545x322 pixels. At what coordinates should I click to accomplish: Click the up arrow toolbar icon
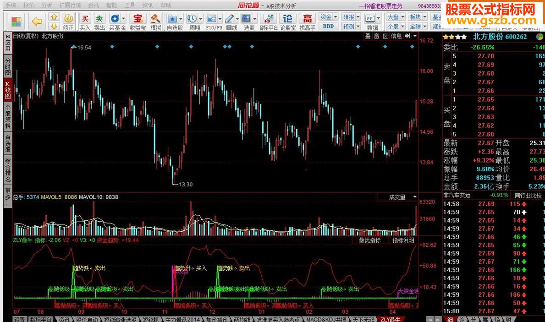(x=54, y=17)
